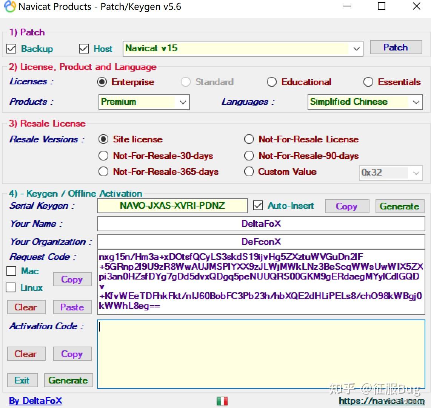
Task: Toggle the Auto-Insert checkbox
Action: click(x=258, y=206)
